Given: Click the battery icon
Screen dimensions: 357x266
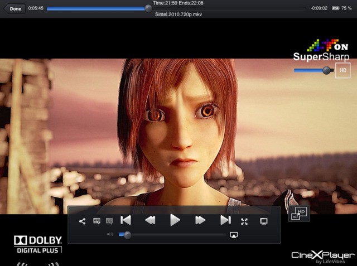Looking at the screenshot, I should (x=335, y=8).
